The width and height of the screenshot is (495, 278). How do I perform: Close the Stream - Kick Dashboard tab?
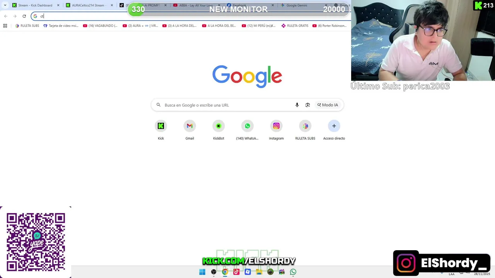coord(58,5)
